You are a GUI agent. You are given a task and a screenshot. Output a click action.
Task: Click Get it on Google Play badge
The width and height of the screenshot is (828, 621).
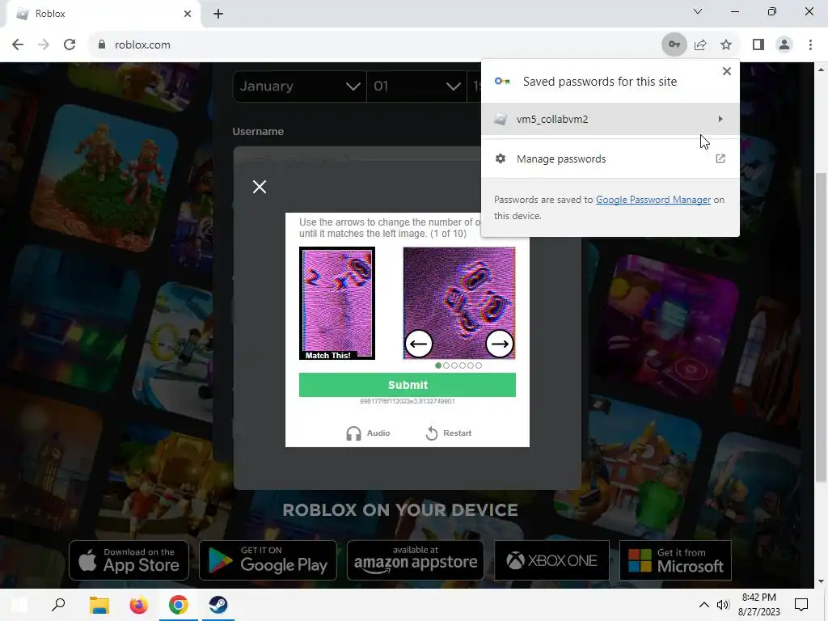pyautogui.click(x=268, y=560)
